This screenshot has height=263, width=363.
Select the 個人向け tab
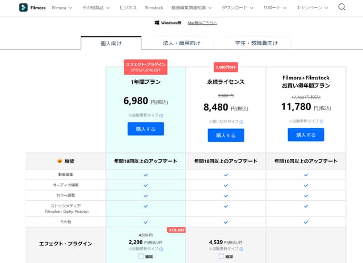[x=111, y=43]
